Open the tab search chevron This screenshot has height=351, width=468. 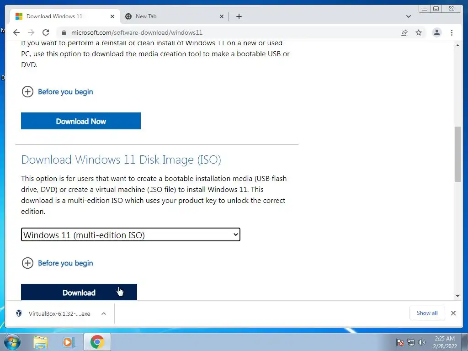pyautogui.click(x=409, y=16)
